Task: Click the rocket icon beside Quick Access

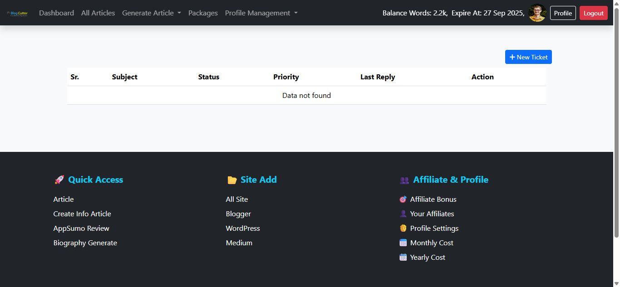Action: coord(59,180)
